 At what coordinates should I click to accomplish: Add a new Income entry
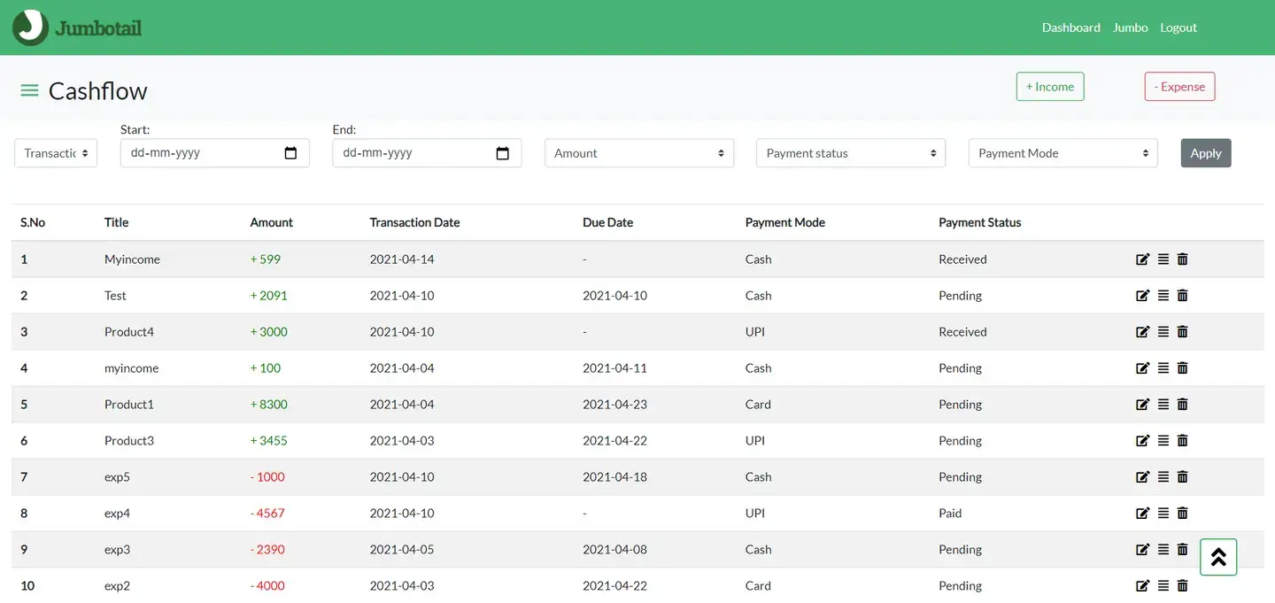[x=1049, y=86]
